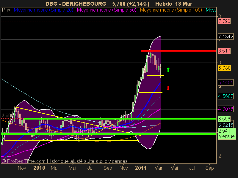Click the 5,1454 moving average value label
Viewport: 238px width, 178px height.
click(226, 82)
